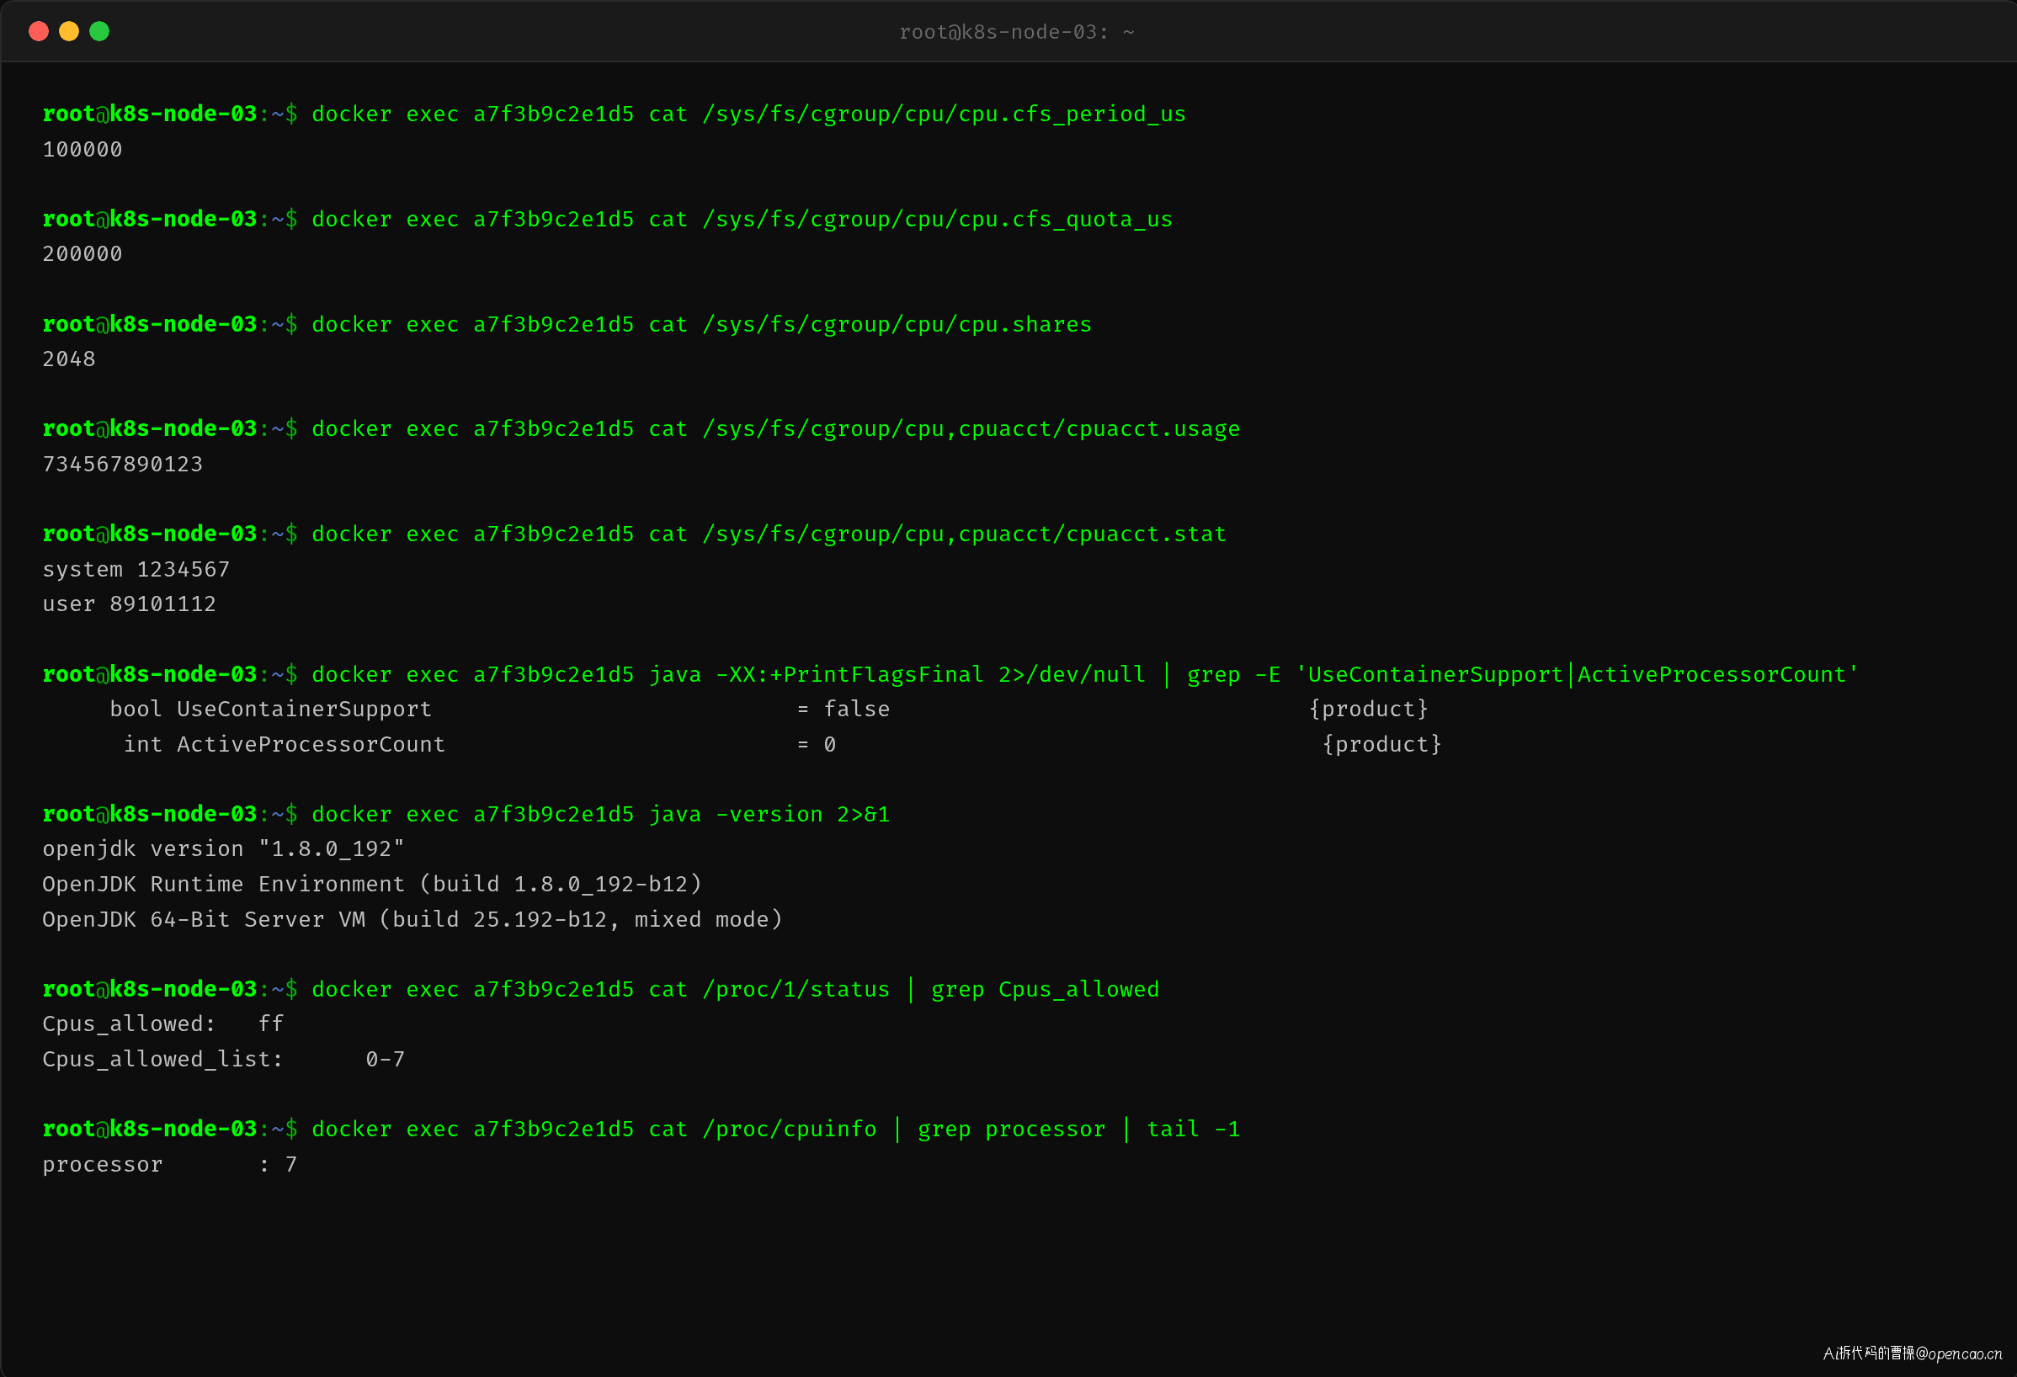This screenshot has width=2017, height=1377.
Task: Click the usage value 734567890123
Action: [x=122, y=465]
